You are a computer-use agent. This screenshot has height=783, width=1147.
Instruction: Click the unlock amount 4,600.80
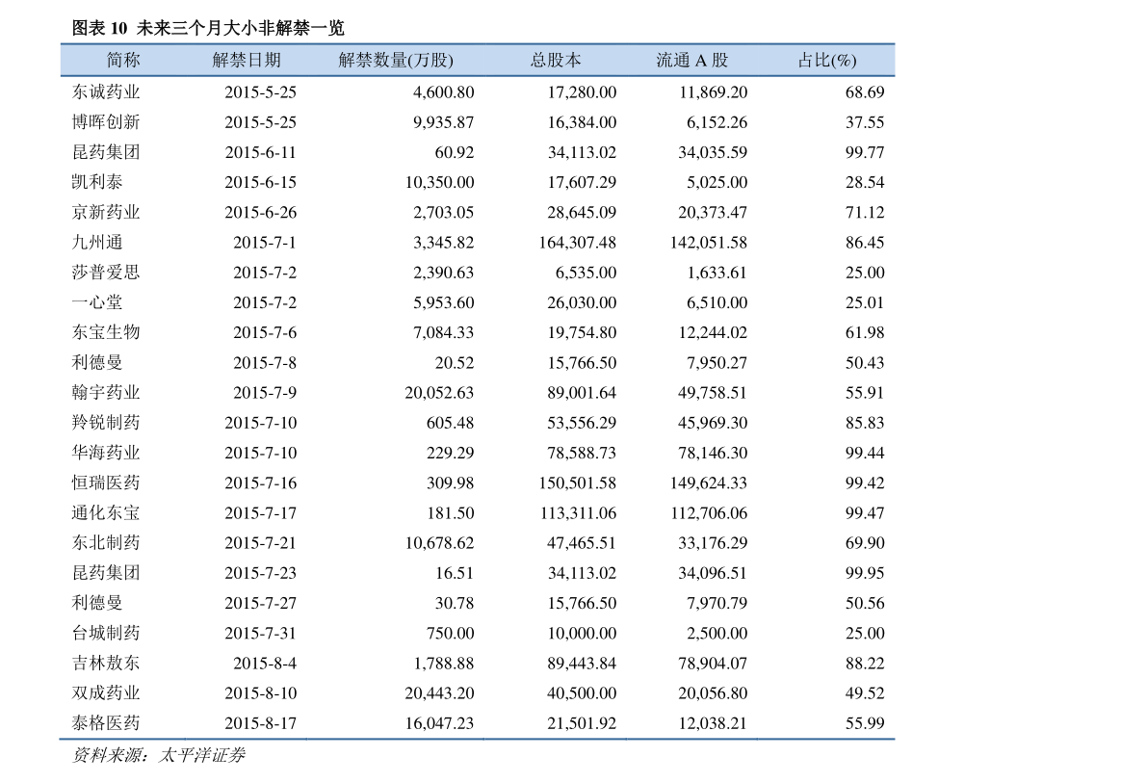443,92
